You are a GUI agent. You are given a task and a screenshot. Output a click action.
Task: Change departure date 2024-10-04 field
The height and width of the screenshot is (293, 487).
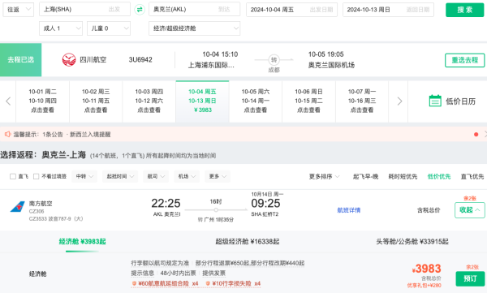pos(291,10)
